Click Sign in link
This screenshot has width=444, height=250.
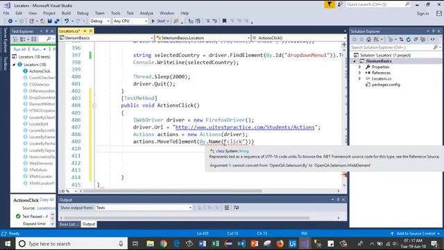pos(422,13)
